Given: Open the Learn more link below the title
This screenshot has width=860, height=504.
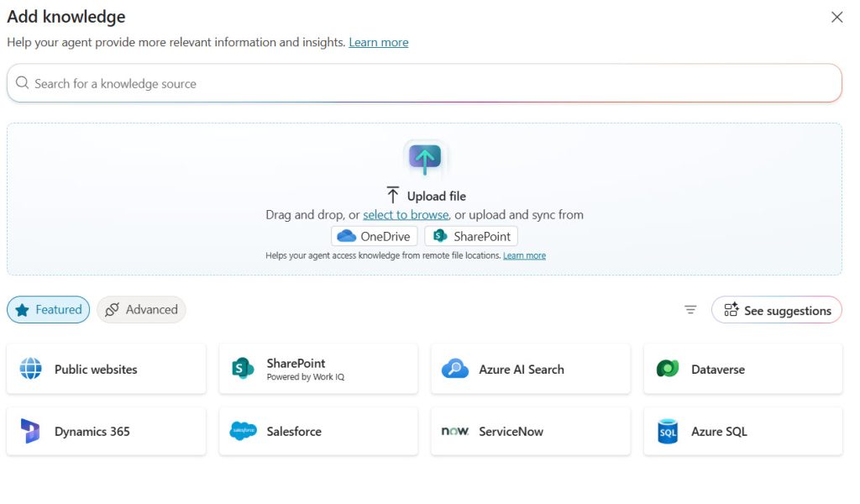Looking at the screenshot, I should pyautogui.click(x=379, y=42).
